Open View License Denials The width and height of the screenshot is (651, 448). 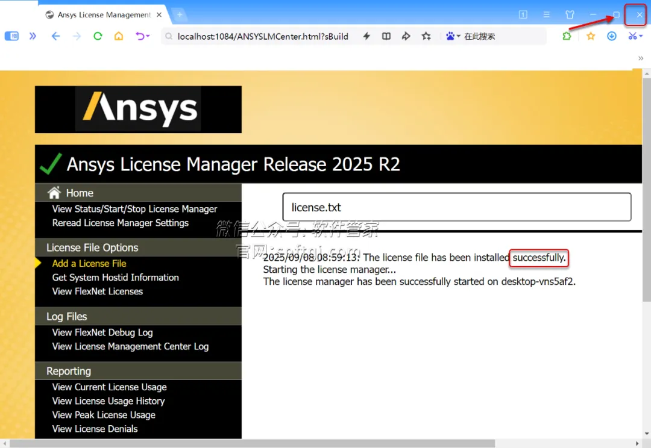[95, 429]
